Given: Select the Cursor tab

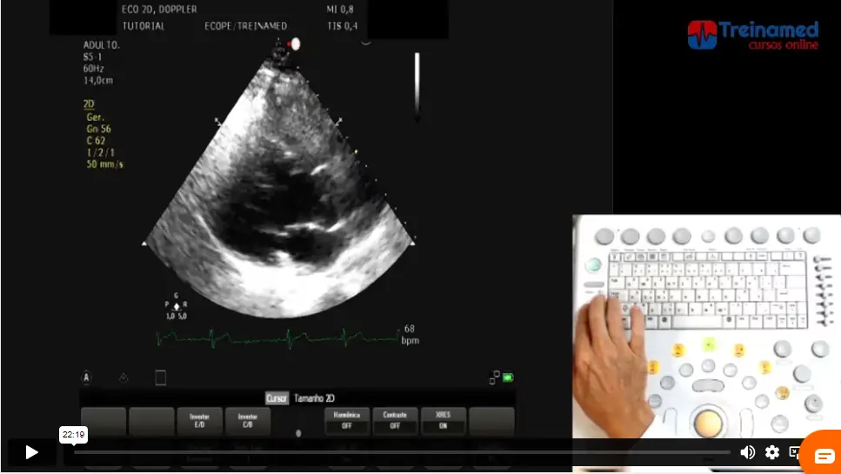Looking at the screenshot, I should click(277, 397).
